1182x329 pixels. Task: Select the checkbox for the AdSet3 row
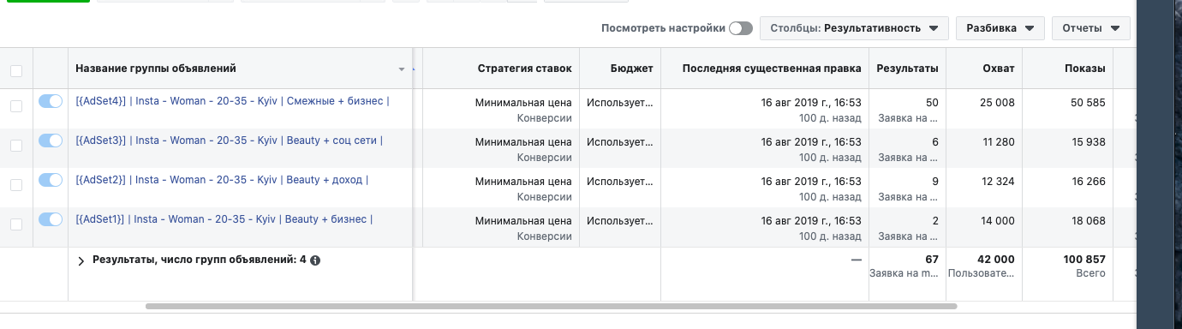16,146
